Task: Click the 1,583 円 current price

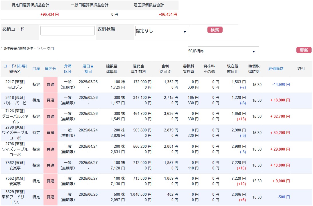Action: pyautogui.click(x=239, y=82)
